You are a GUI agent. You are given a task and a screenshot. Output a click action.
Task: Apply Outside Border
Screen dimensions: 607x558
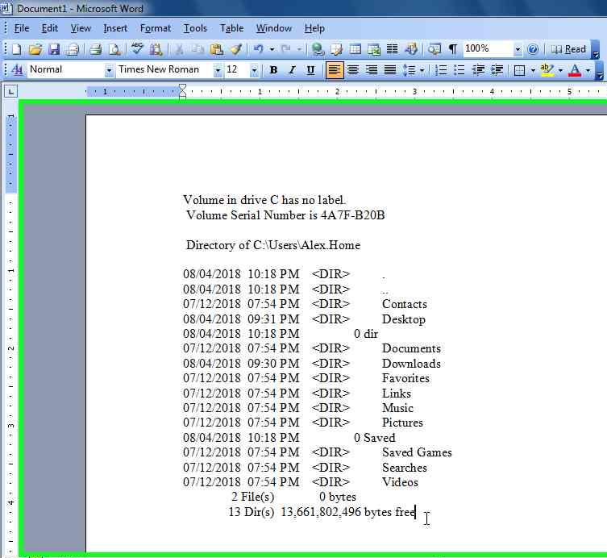coord(519,70)
